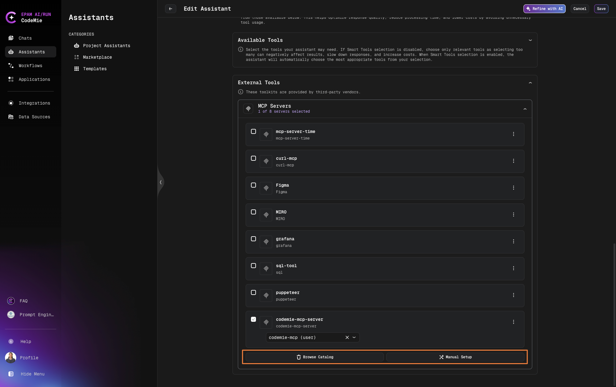Click the Browse Catalog button
616x387 pixels.
(x=314, y=357)
